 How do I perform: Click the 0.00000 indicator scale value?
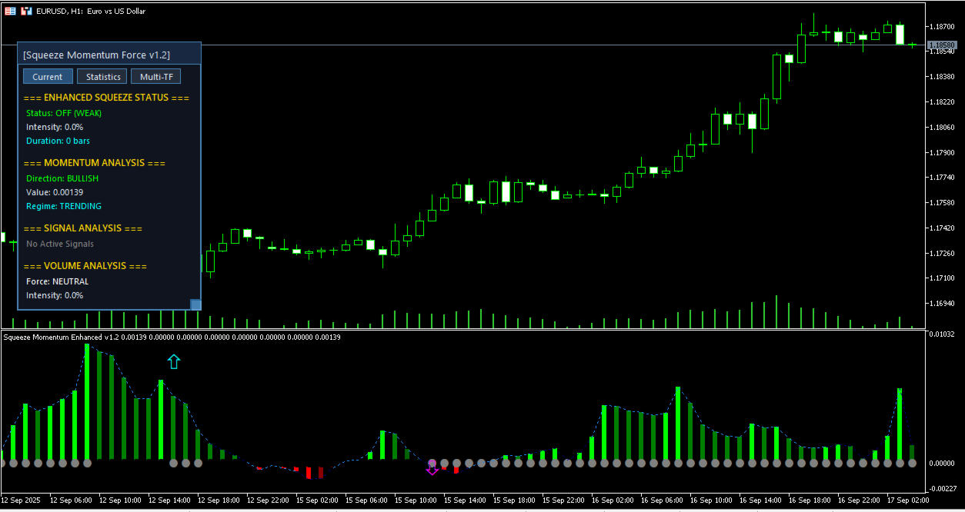click(943, 464)
